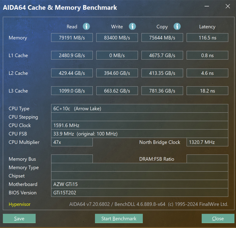Image resolution: width=236 pixels, height=228 pixels.
Task: Click the Copy column header label
Action: point(162,27)
